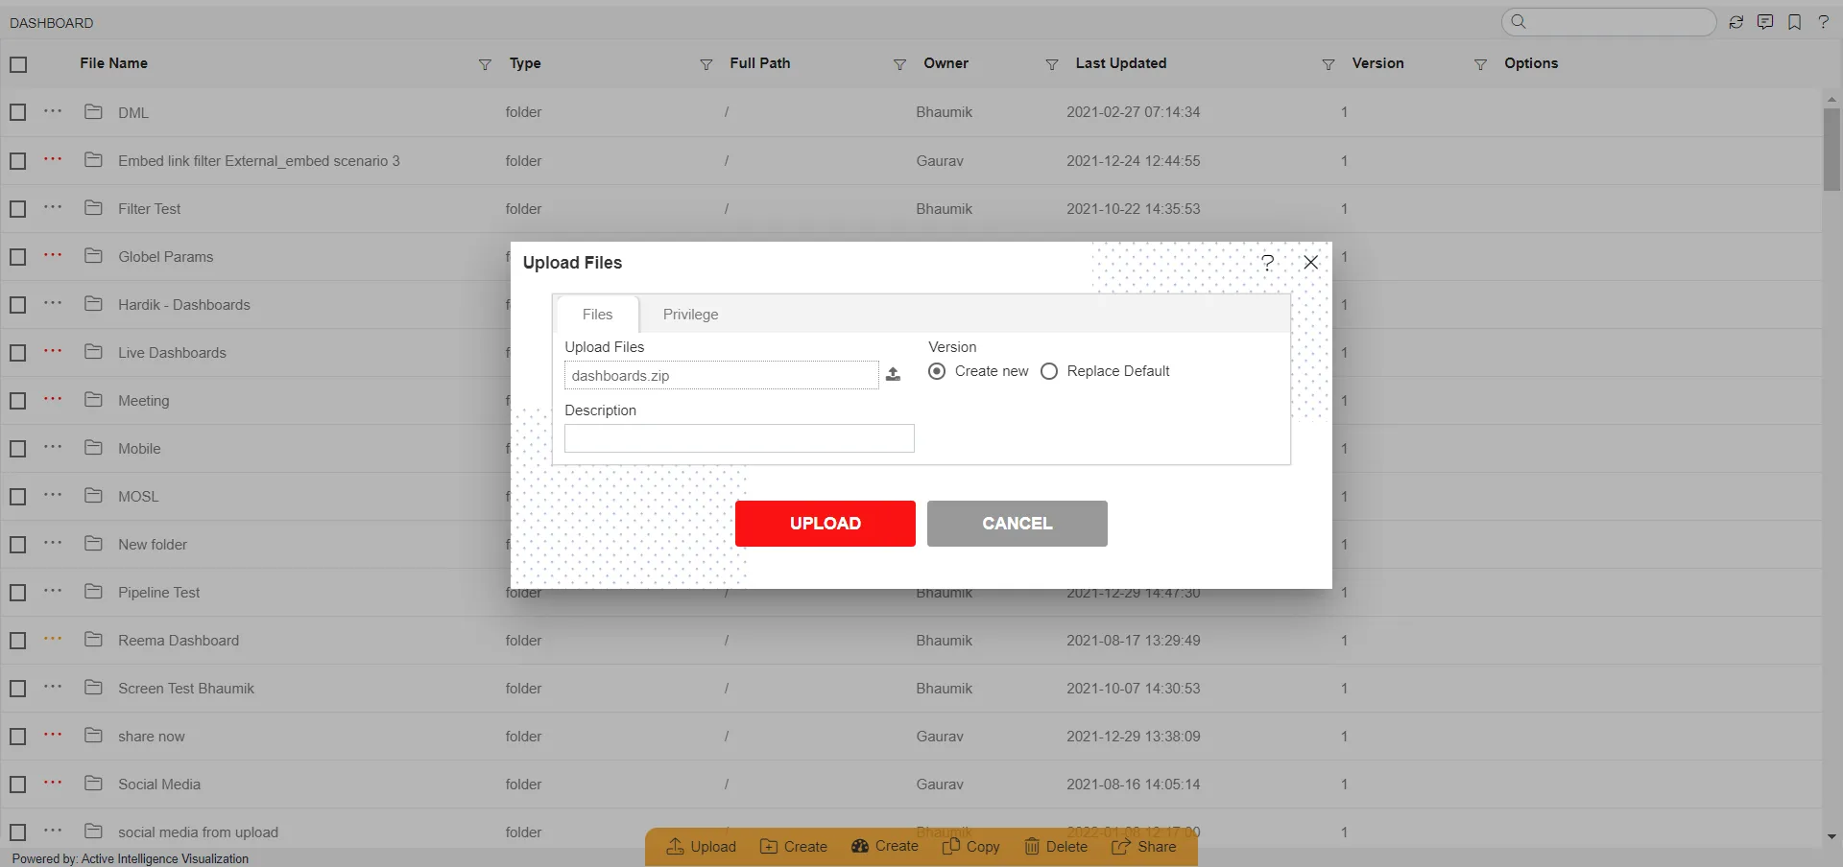Screen dimensions: 1843x867
Task: Click Copy in the bottom toolbar
Action: [971, 846]
